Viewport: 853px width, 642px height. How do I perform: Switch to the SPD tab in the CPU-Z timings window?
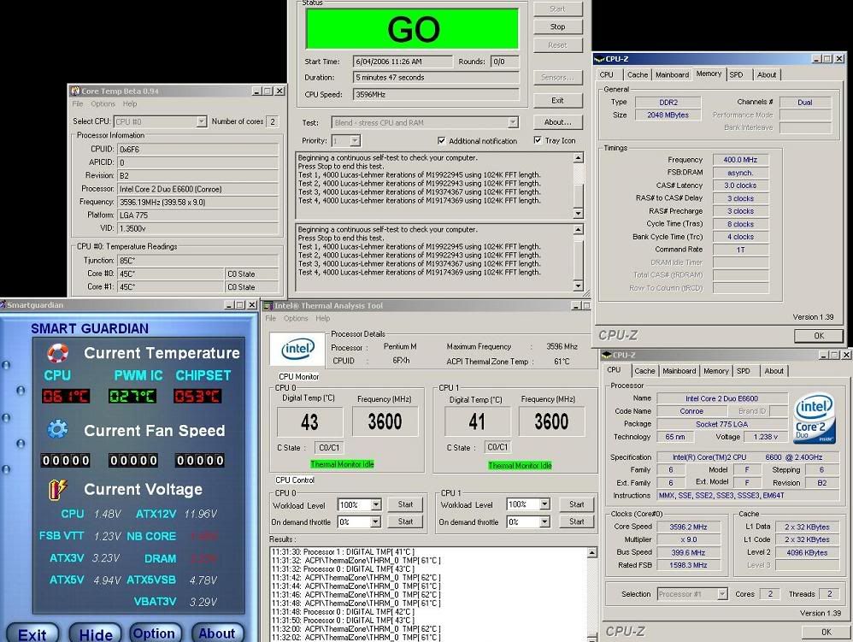(x=736, y=75)
